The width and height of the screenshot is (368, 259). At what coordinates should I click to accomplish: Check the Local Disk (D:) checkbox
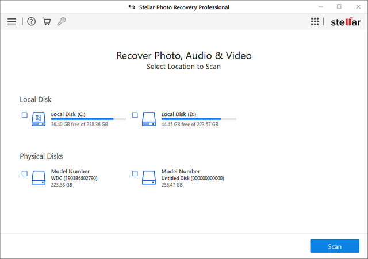(x=135, y=115)
